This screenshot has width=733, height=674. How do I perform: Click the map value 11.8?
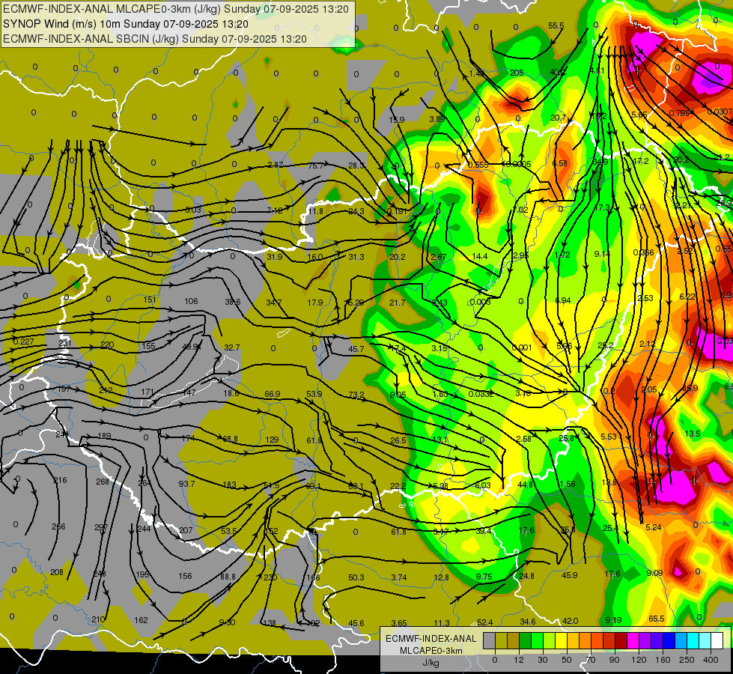[x=315, y=211]
